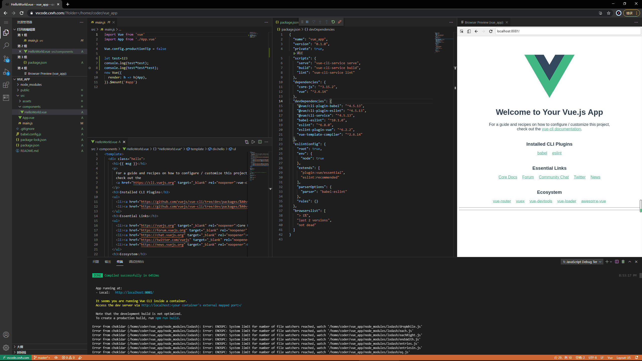Select the terminal from JavaScript Debug Terminal dropdown
The width and height of the screenshot is (642, 361).
click(x=582, y=262)
